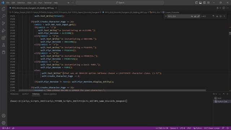Toggle Find in Selection option
This screenshot has width=231, height=130.
coord(221,16)
